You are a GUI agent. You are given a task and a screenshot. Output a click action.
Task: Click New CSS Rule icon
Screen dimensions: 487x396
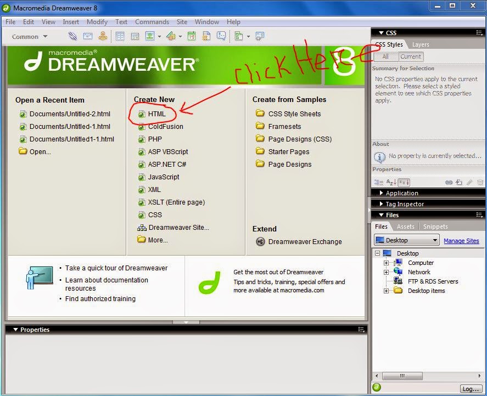click(x=459, y=183)
